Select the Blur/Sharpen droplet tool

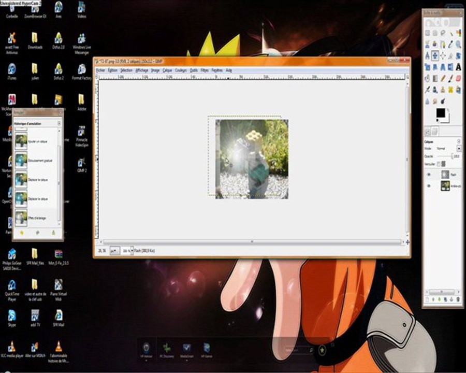click(427, 101)
